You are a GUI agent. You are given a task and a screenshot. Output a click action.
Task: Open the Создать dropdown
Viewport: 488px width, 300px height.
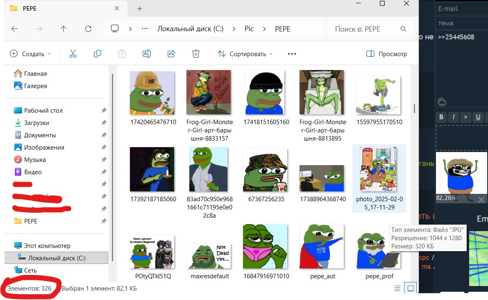pos(30,54)
